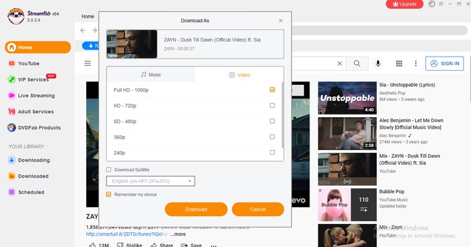471x247 pixels.
Task: Click the StreamFab sloth logo
Action: pyautogui.click(x=16, y=16)
